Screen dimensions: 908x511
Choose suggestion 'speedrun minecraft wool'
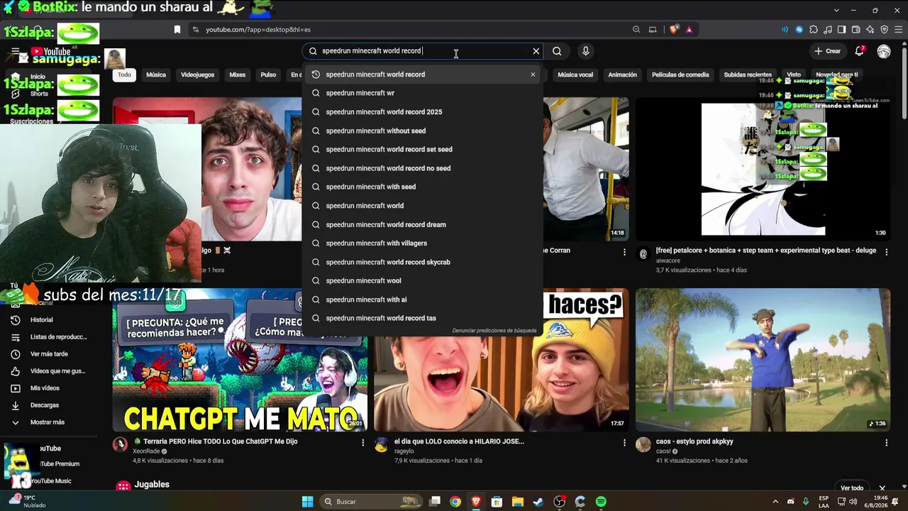click(423, 281)
